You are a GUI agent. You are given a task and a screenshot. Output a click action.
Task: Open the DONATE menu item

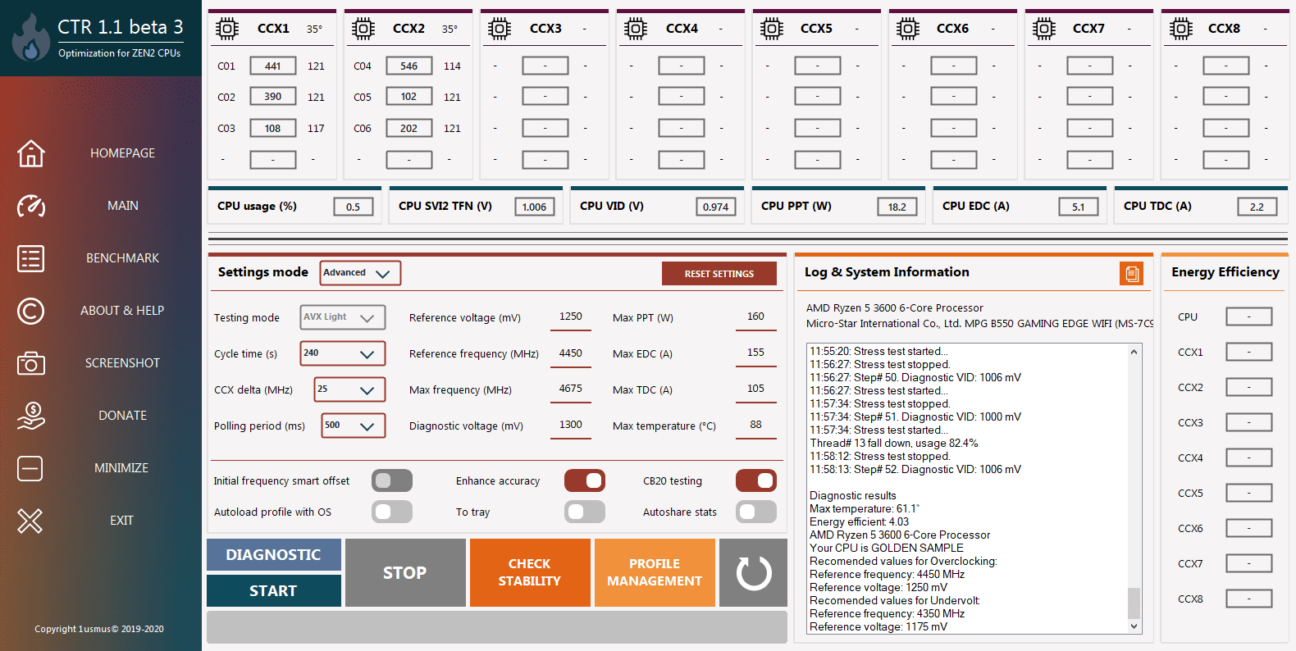(x=122, y=416)
